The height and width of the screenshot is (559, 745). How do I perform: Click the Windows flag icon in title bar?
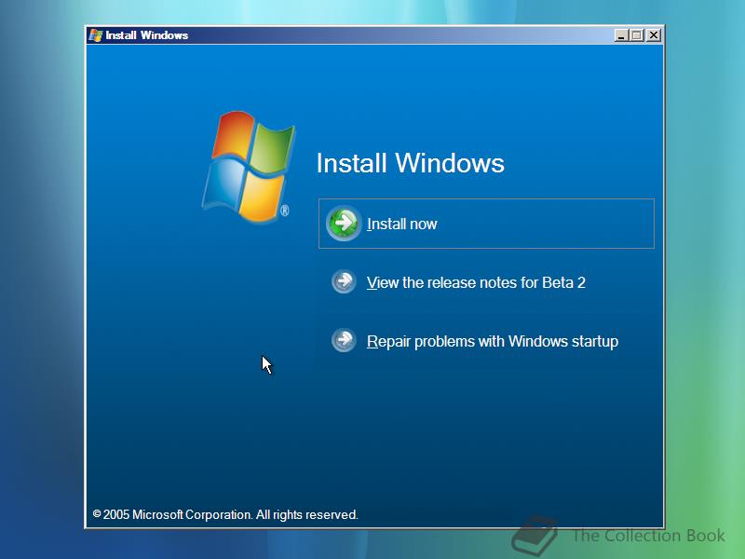(x=96, y=35)
